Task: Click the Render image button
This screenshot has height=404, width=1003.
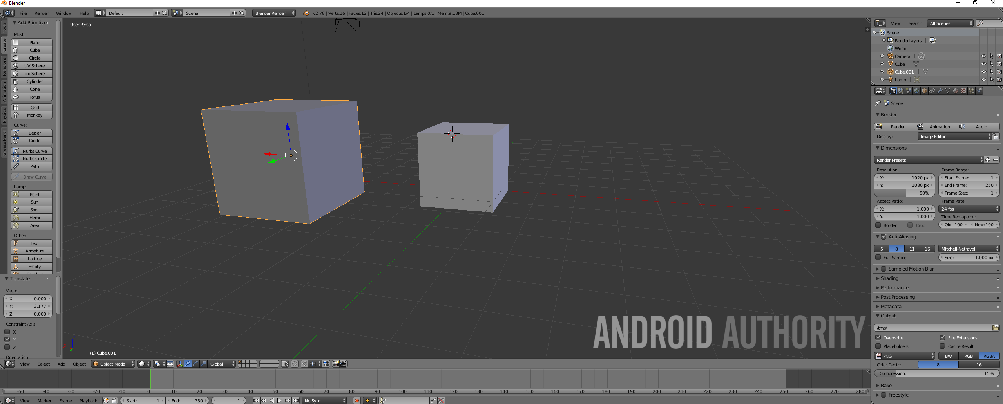Action: click(x=894, y=127)
